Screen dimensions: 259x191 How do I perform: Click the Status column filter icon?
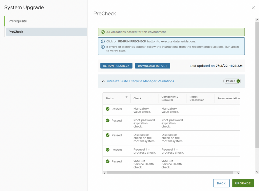tap(126, 97)
